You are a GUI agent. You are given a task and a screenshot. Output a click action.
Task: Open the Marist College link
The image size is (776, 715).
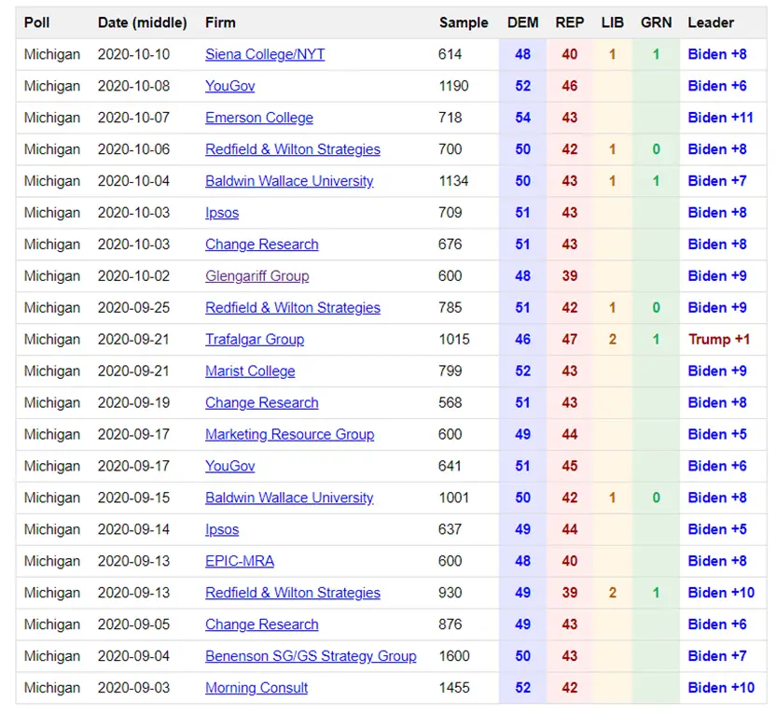(x=250, y=372)
